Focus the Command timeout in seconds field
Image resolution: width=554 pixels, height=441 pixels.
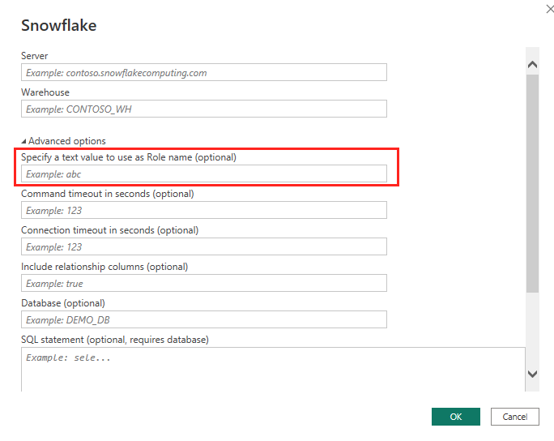click(x=204, y=211)
